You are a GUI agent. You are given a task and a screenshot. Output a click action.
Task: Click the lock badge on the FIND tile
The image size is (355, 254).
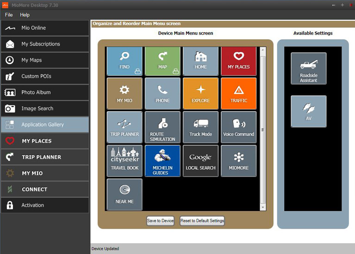137,72
